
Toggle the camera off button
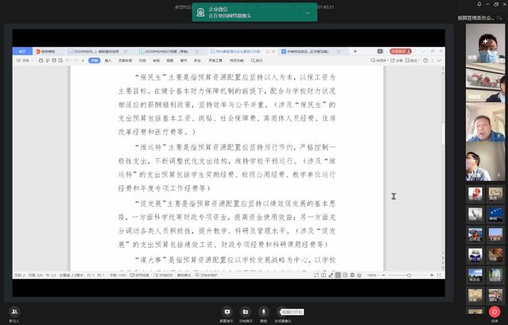pos(282,311)
